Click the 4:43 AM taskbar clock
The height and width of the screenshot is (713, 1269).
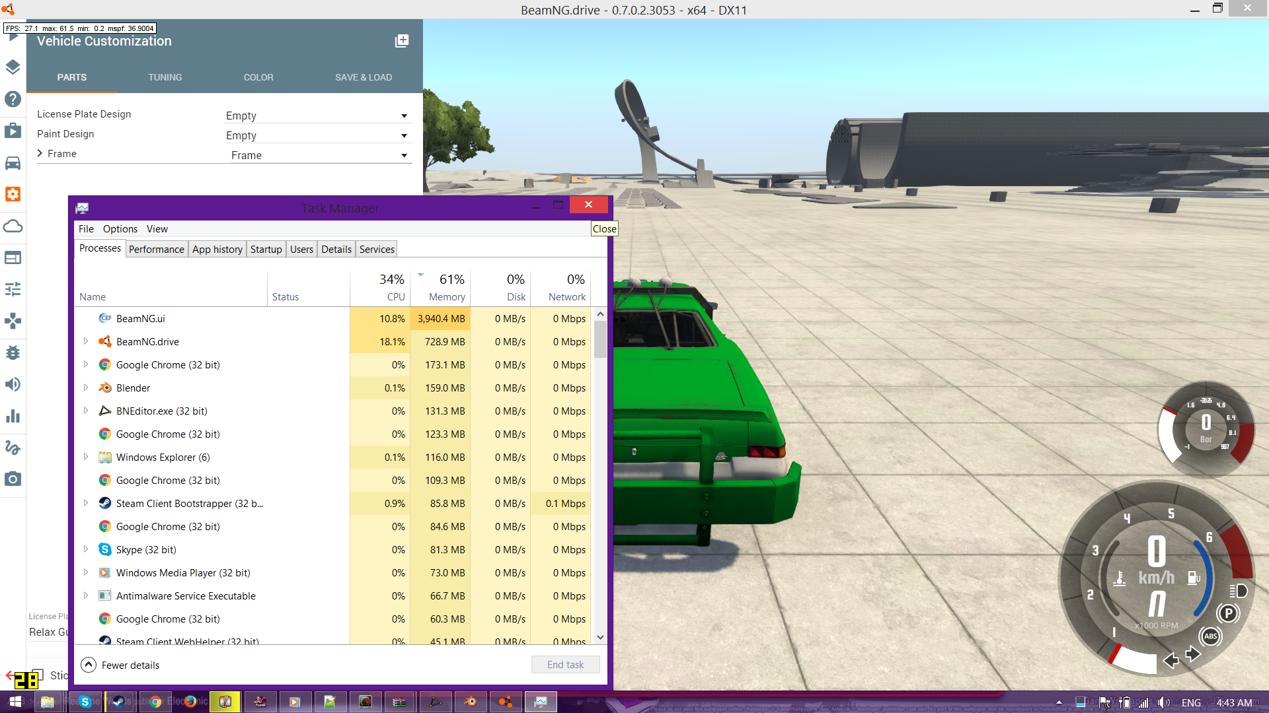click(1234, 702)
